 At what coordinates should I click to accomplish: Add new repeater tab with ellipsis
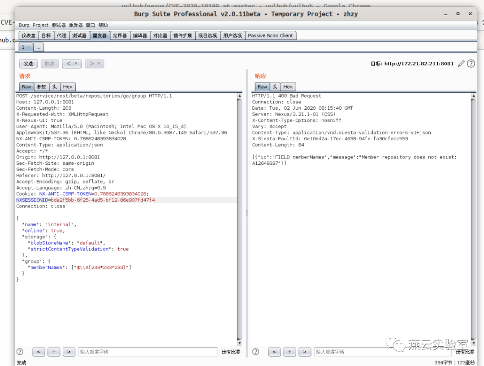point(38,47)
